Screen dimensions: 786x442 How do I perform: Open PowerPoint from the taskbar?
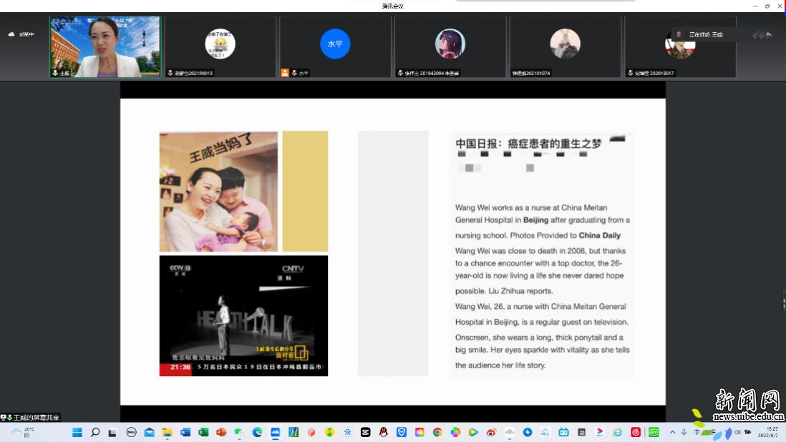point(221,433)
